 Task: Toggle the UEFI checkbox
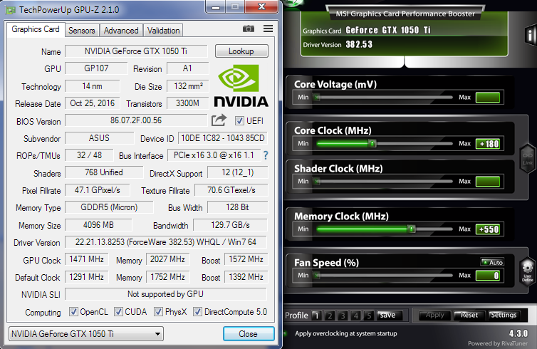click(239, 120)
